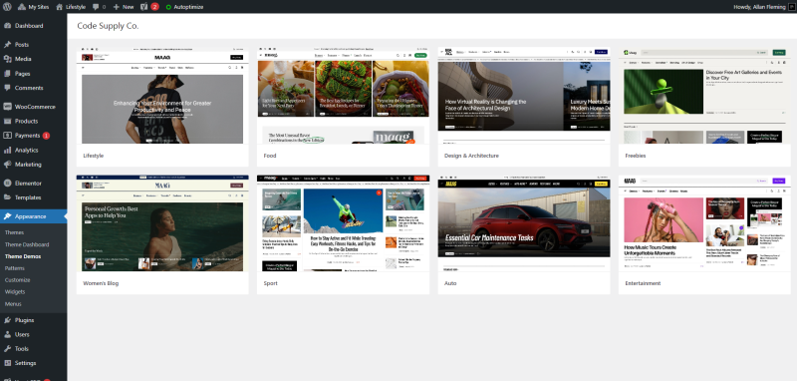Open the Customize submenu item

click(17, 280)
